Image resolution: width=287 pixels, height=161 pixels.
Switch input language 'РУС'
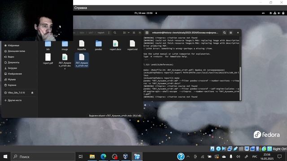[255, 157]
